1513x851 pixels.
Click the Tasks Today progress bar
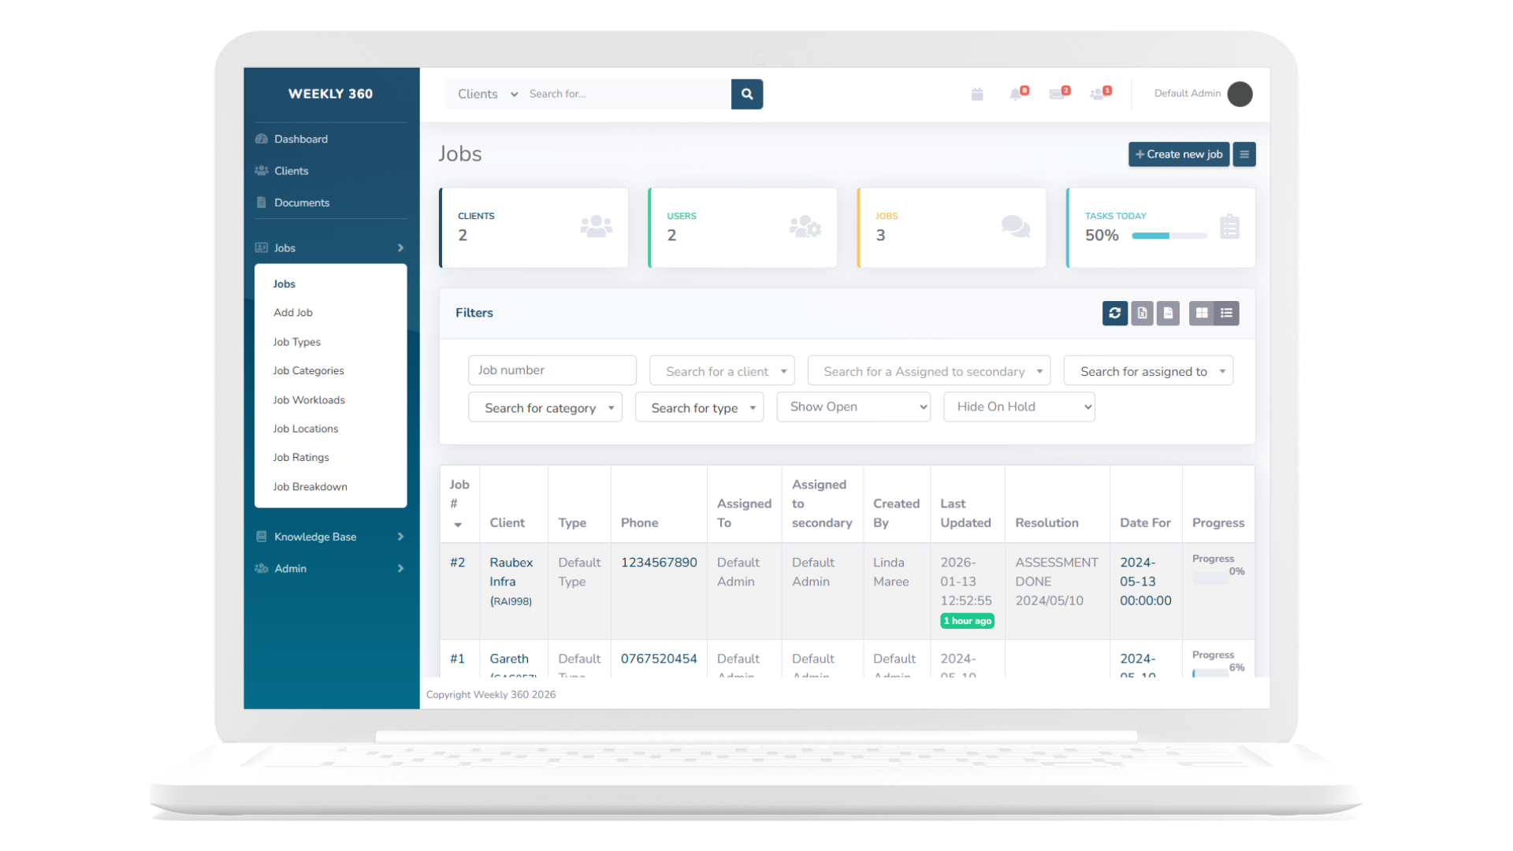coord(1169,236)
